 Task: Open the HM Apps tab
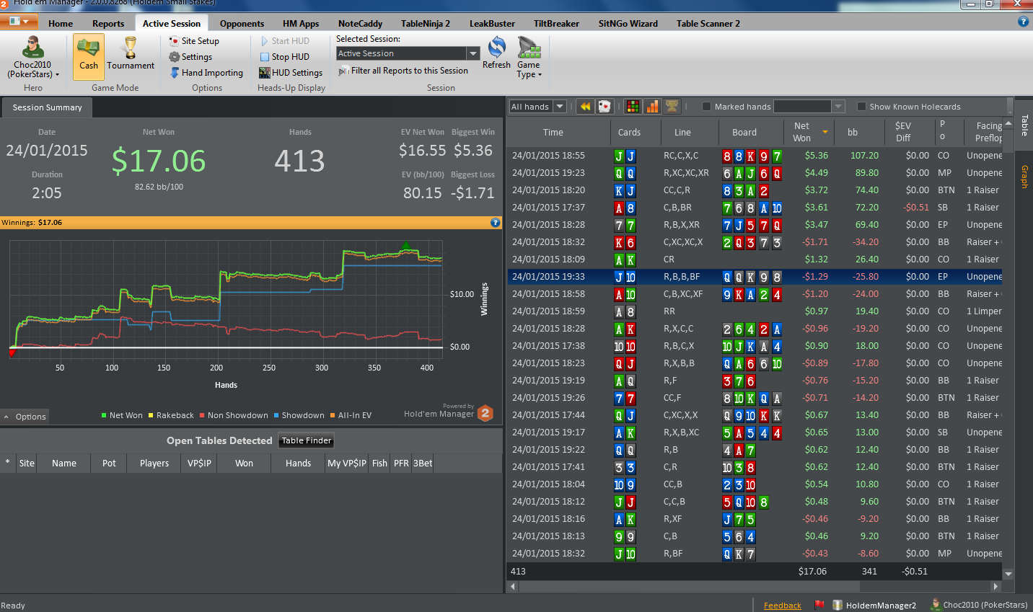click(301, 24)
